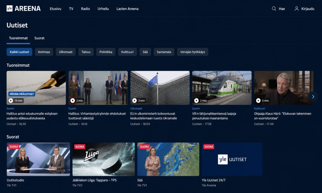
Task: Open the Uutisstudio live thumbnail
Action: pos(38,159)
